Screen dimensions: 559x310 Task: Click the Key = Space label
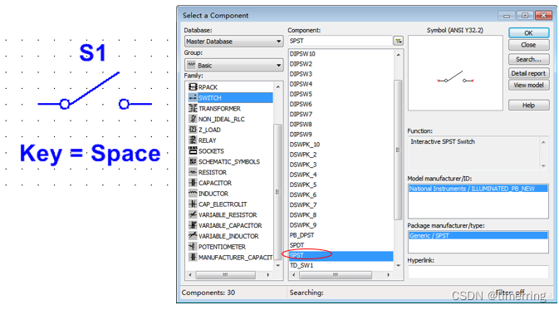91,154
